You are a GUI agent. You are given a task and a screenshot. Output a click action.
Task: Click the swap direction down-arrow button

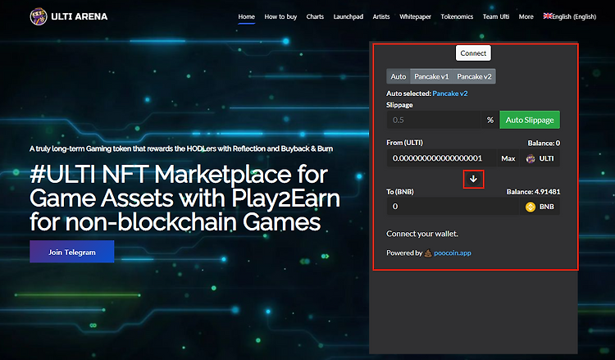click(473, 180)
